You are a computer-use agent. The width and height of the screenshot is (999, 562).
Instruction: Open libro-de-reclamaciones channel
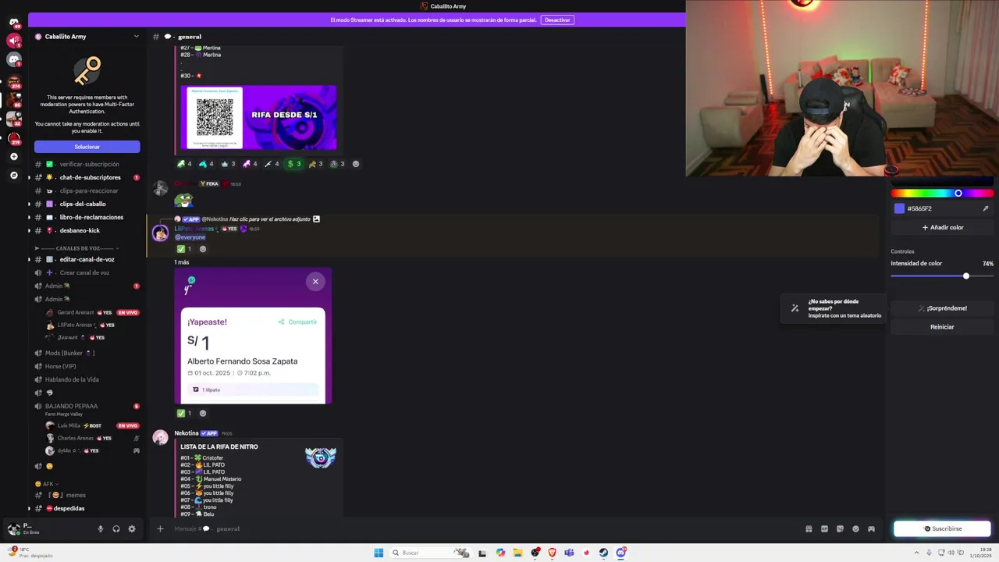click(x=87, y=217)
